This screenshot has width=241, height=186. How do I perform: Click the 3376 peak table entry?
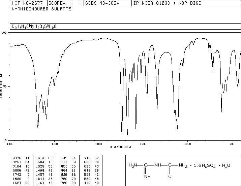(x=21, y=158)
